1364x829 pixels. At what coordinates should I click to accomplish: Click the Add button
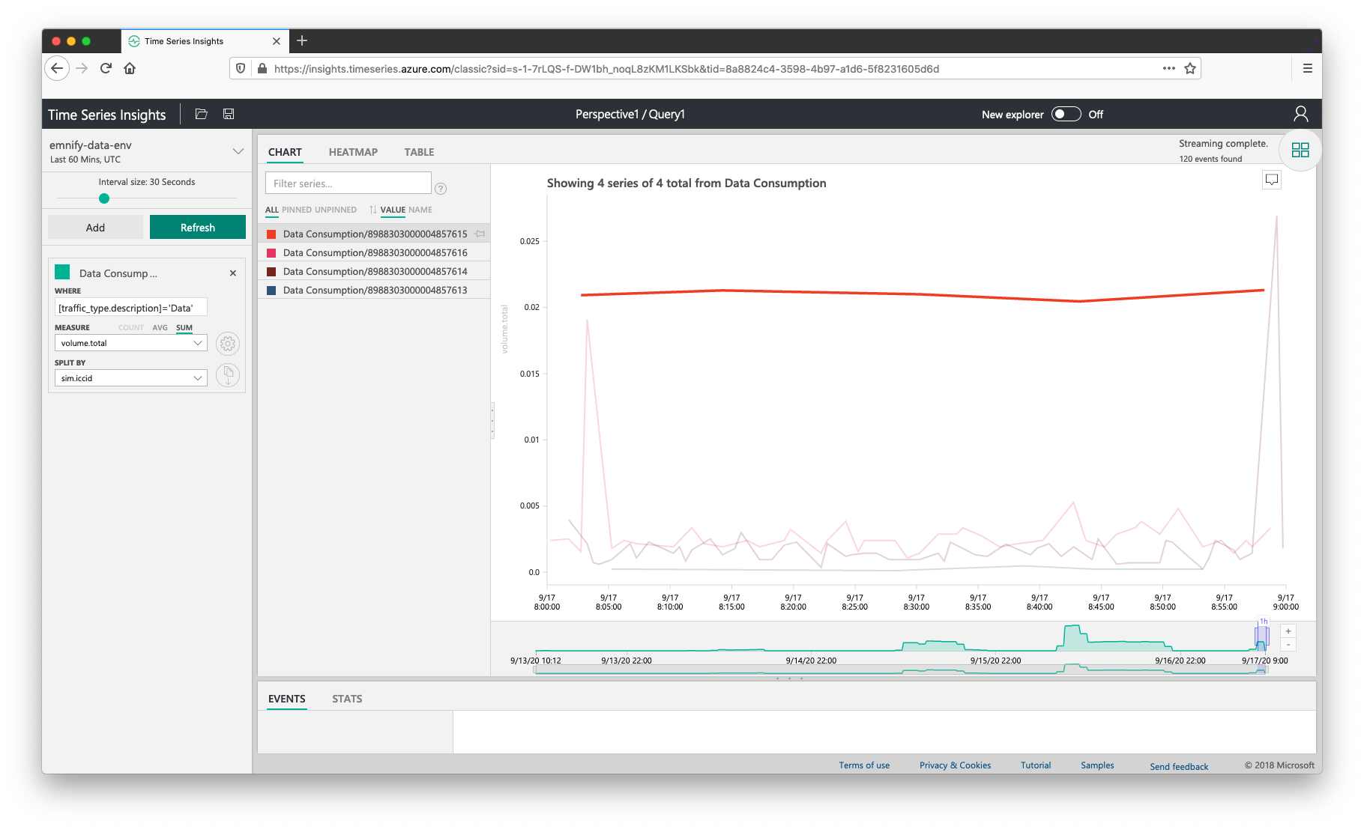[x=95, y=227]
